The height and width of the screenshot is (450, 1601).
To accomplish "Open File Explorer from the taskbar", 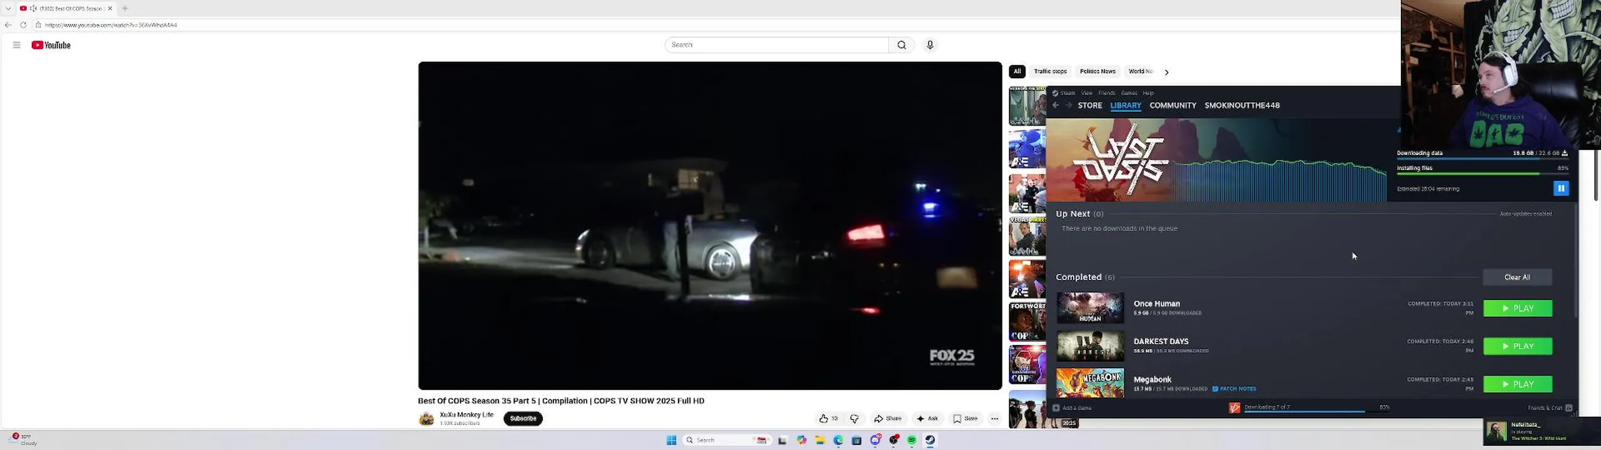I will pyautogui.click(x=820, y=440).
